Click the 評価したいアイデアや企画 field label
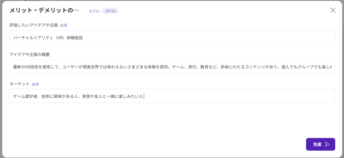The width and height of the screenshot is (344, 158). [34, 25]
